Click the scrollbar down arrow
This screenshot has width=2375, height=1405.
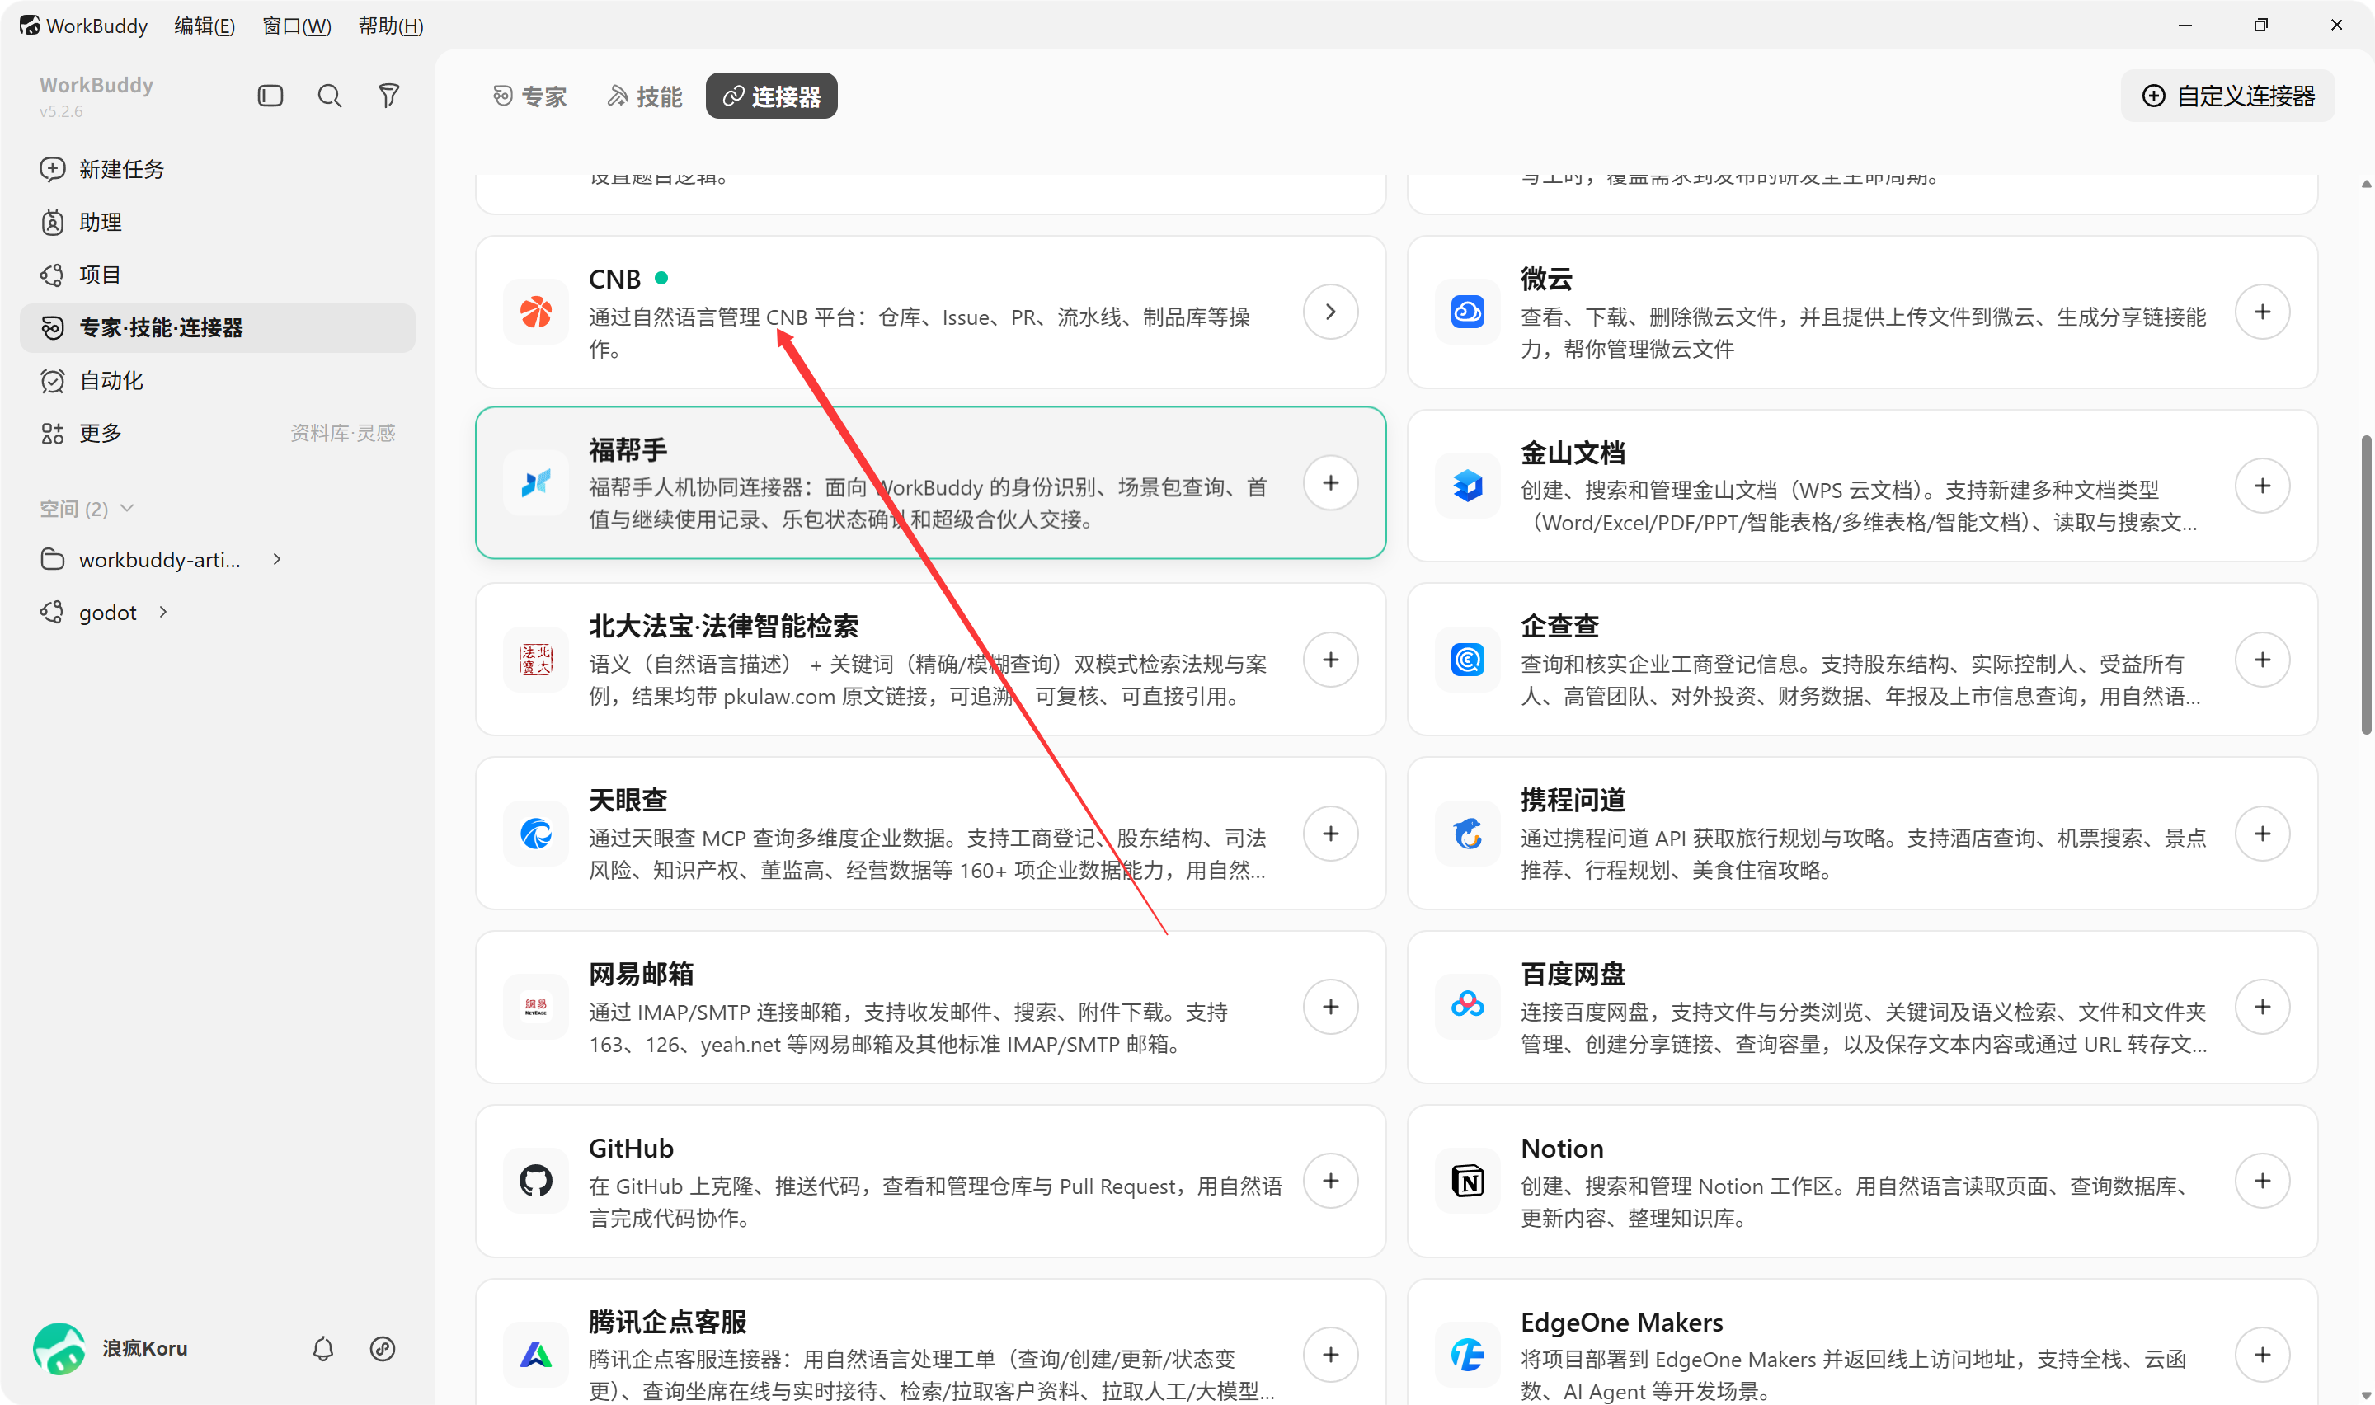click(2366, 1394)
